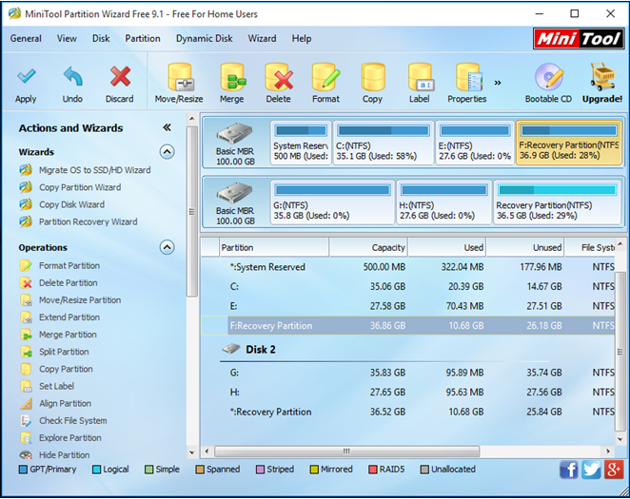Open the Dynamic Disk menu
The width and height of the screenshot is (630, 499).
pos(204,39)
